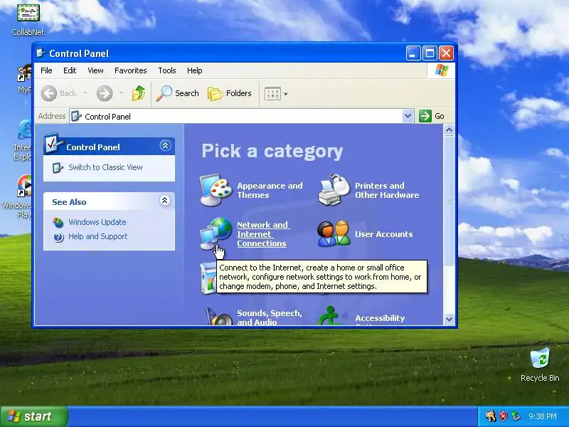Click the tray icon left of the clock

516,416
